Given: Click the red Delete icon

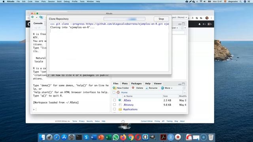Looking at the screenshot, I should [133, 88].
